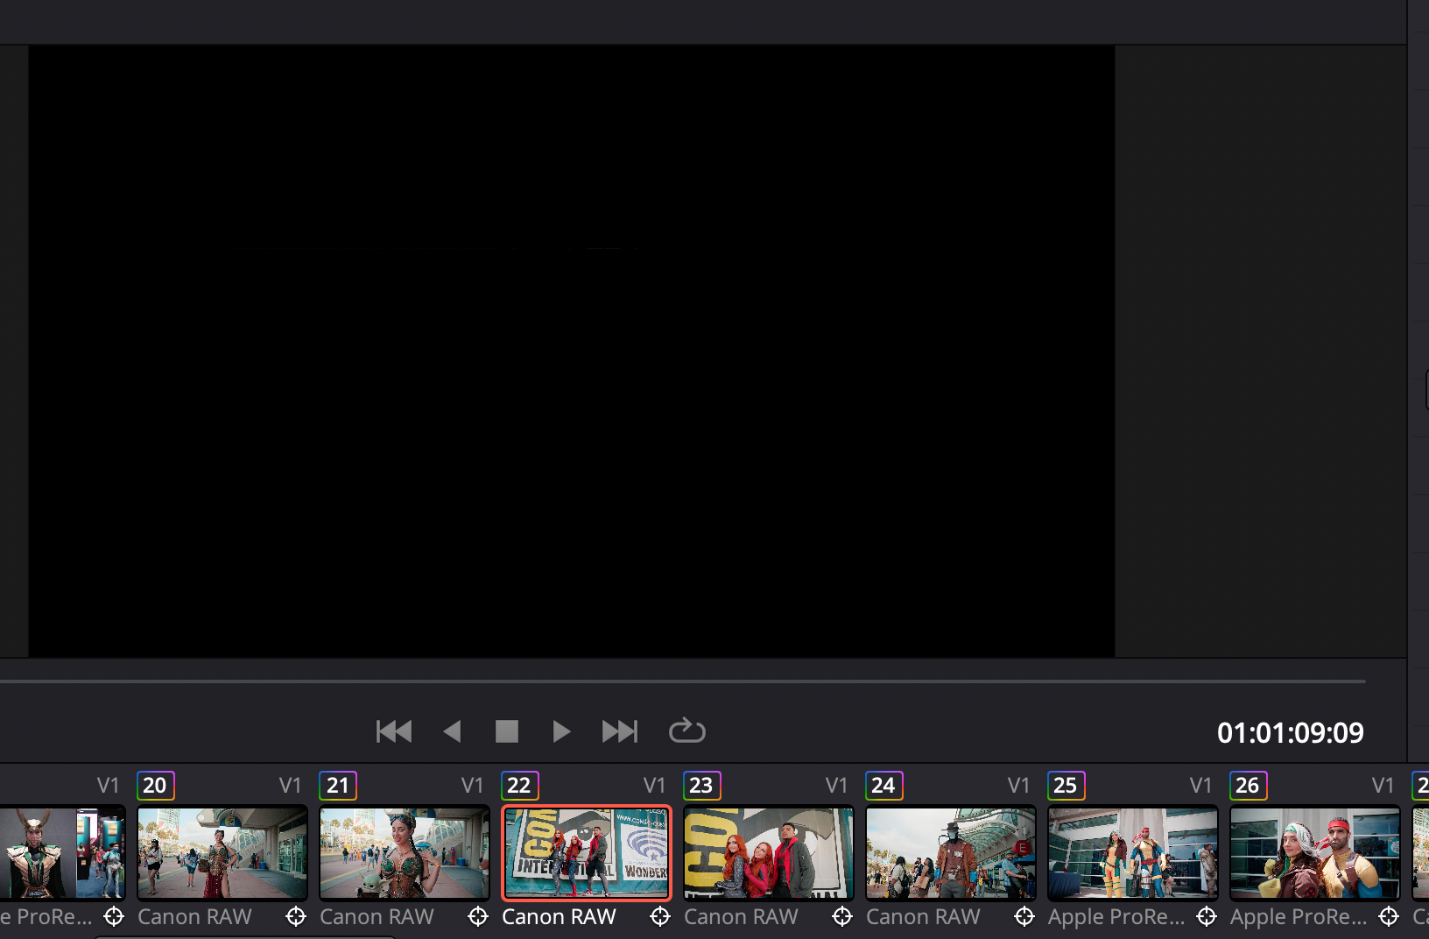Click Canon RAW label under clip 21
This screenshot has width=1429, height=939.
[377, 917]
